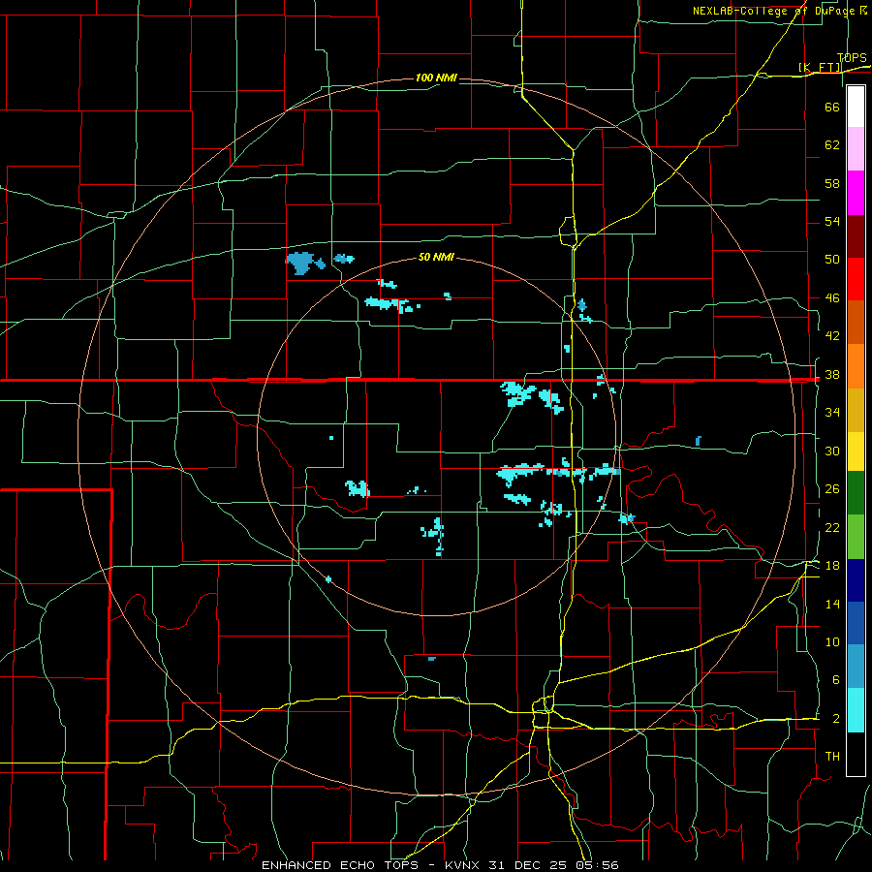This screenshot has width=872, height=872.
Task: Click the '38' legend value
Action: [x=832, y=375]
